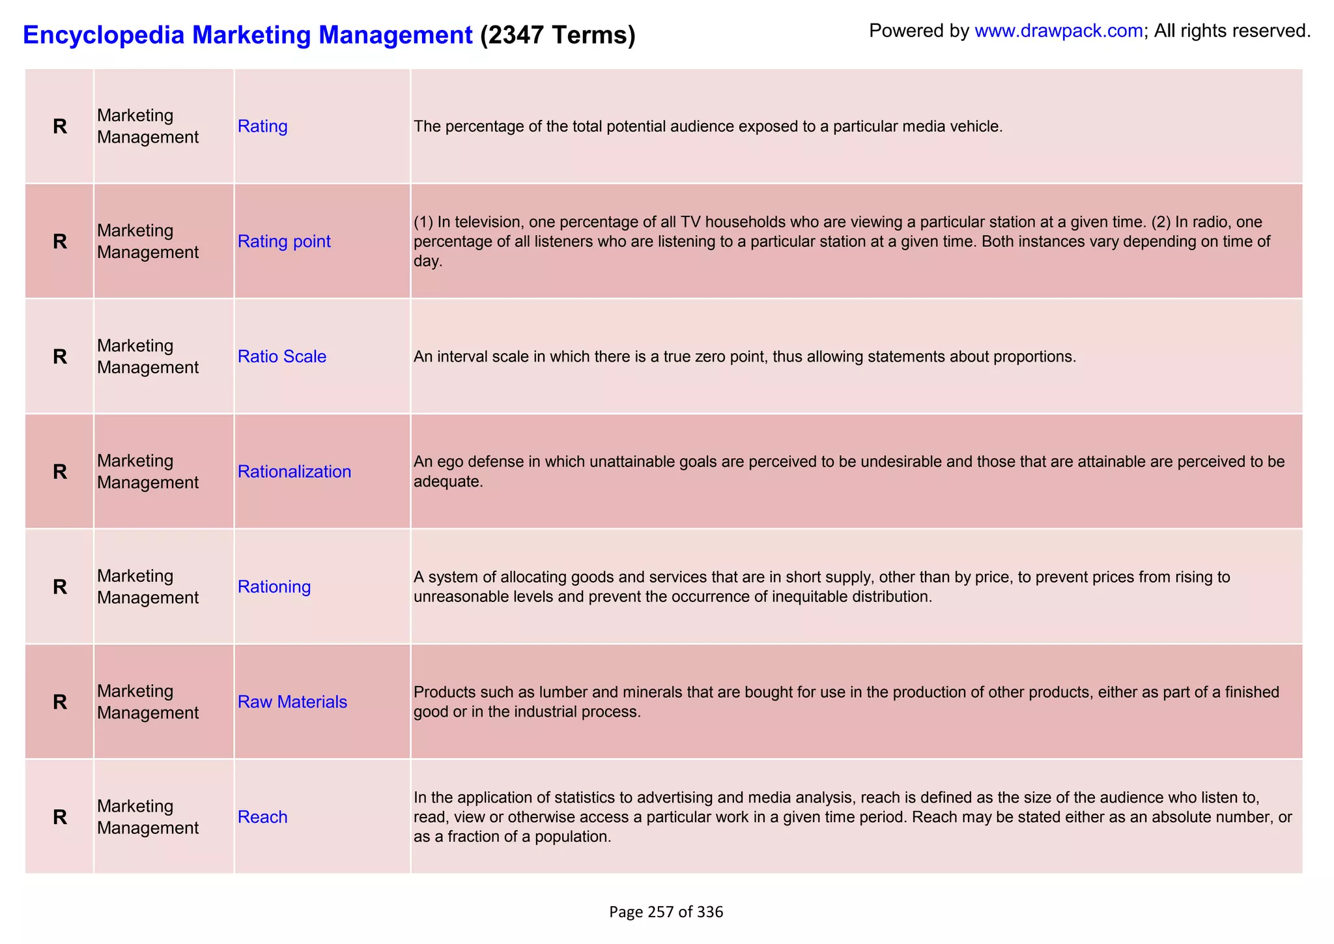Open the Rating point term link
1334x944 pixels.
click(x=284, y=242)
